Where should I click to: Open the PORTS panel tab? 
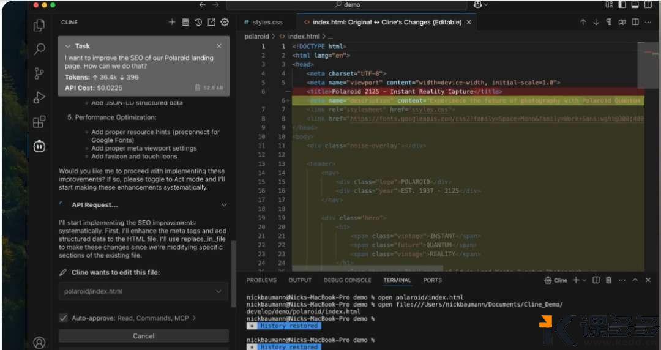(x=433, y=280)
